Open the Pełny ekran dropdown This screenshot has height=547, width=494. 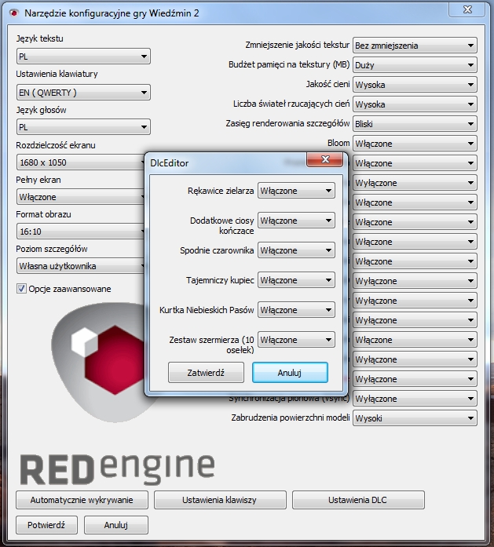(x=81, y=197)
